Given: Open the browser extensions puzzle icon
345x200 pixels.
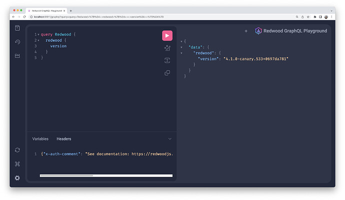Looking at the screenshot, I should click(315, 16).
